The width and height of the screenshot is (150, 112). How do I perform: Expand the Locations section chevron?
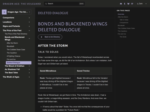[x=29, y=22]
